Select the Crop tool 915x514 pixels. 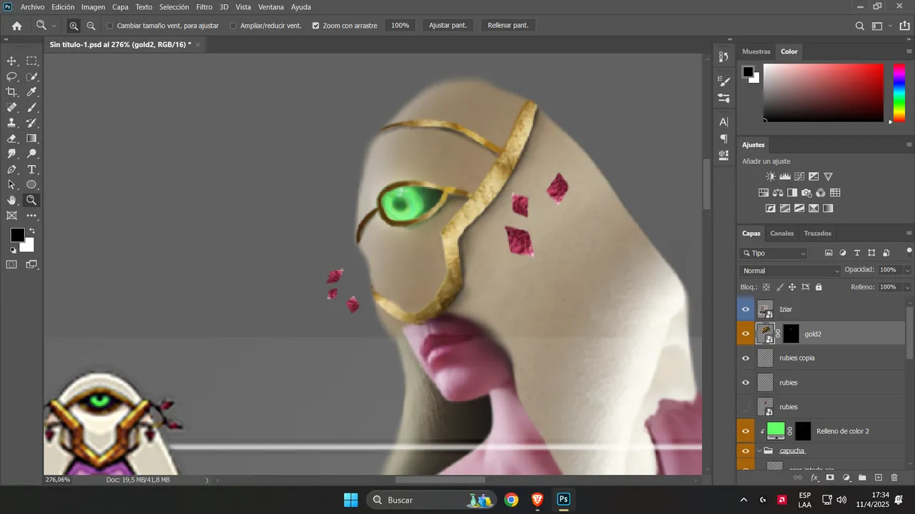click(11, 92)
